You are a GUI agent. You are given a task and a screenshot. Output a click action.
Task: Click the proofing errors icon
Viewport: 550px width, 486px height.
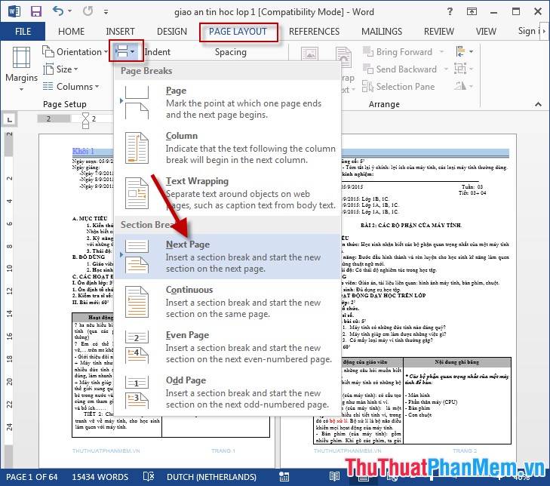[149, 476]
